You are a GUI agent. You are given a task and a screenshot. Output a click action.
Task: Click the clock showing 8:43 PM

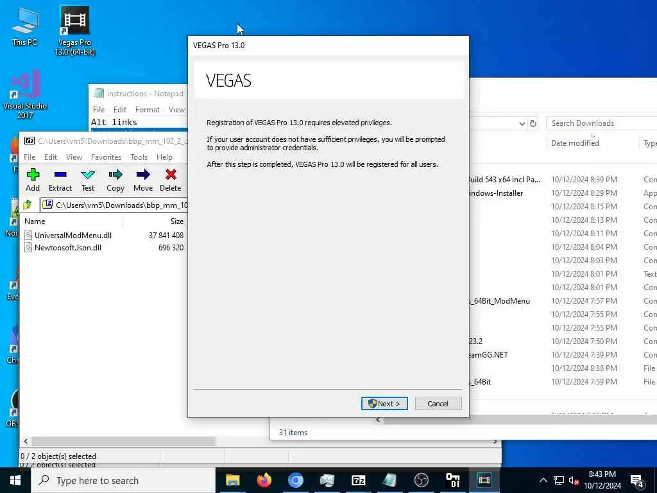[x=602, y=480]
